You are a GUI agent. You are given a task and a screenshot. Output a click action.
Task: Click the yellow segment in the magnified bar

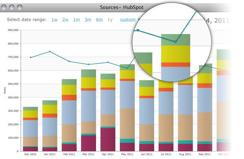175,54
